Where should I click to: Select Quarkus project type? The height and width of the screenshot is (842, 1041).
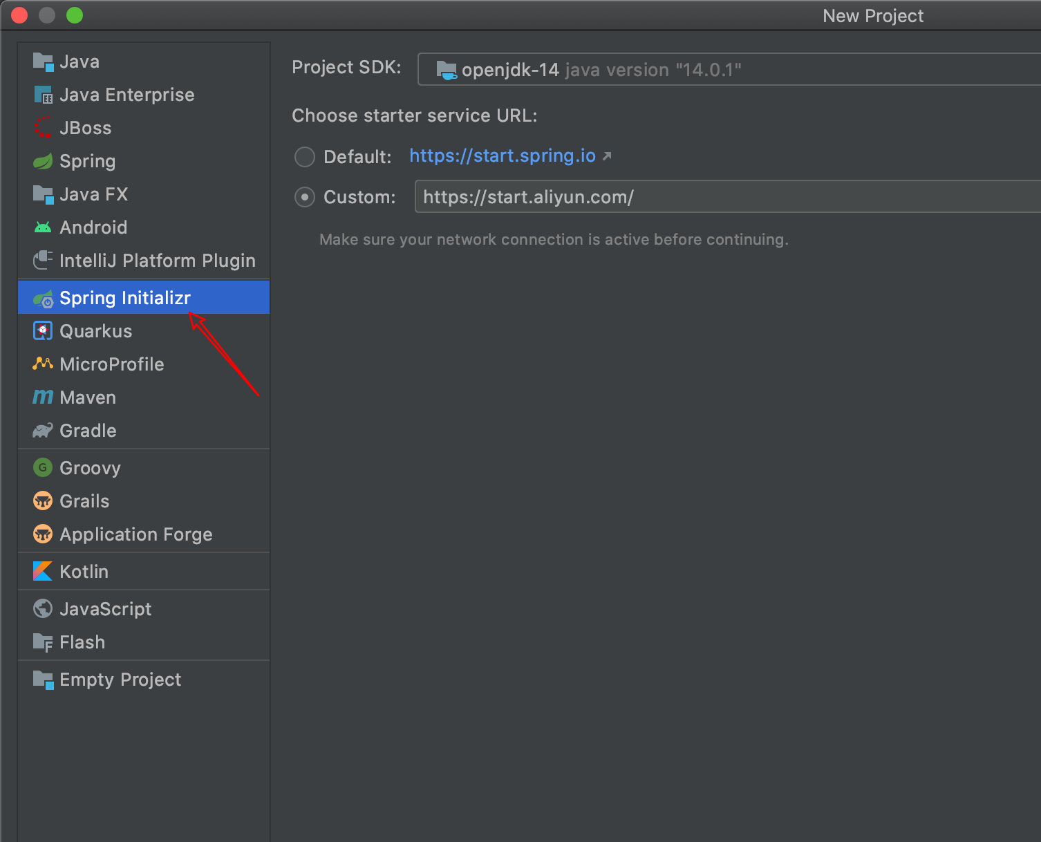click(x=144, y=331)
